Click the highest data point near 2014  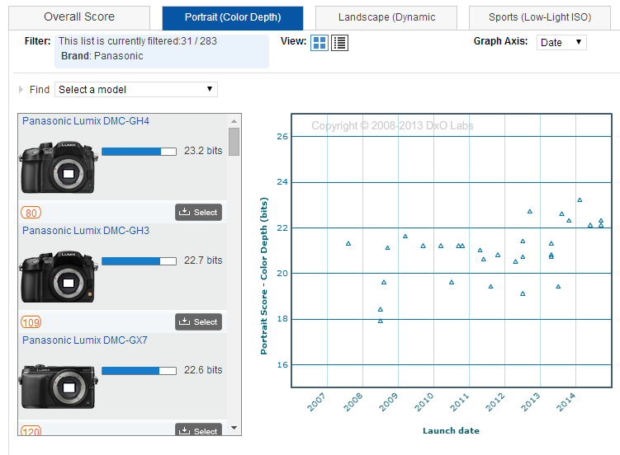click(580, 200)
